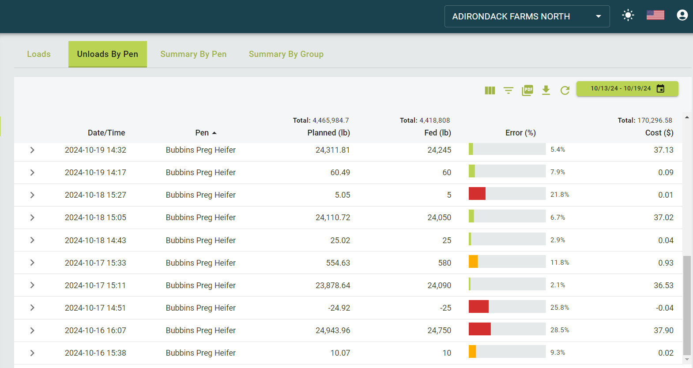Expand the 2024-10-19 14:17 row
693x368 pixels.
[32, 173]
